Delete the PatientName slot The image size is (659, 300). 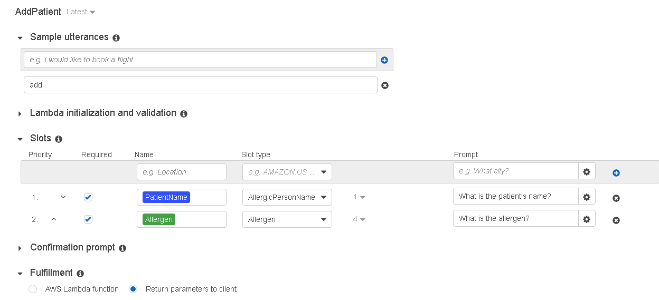click(616, 198)
